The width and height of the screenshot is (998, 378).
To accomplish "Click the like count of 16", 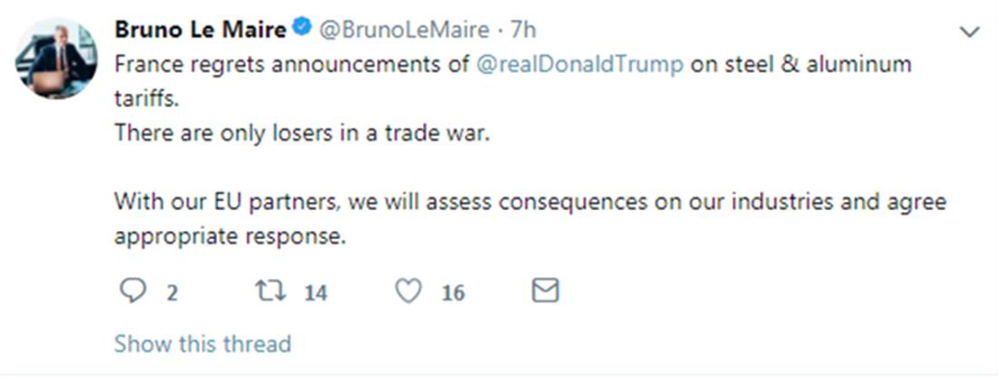I will point(452,293).
